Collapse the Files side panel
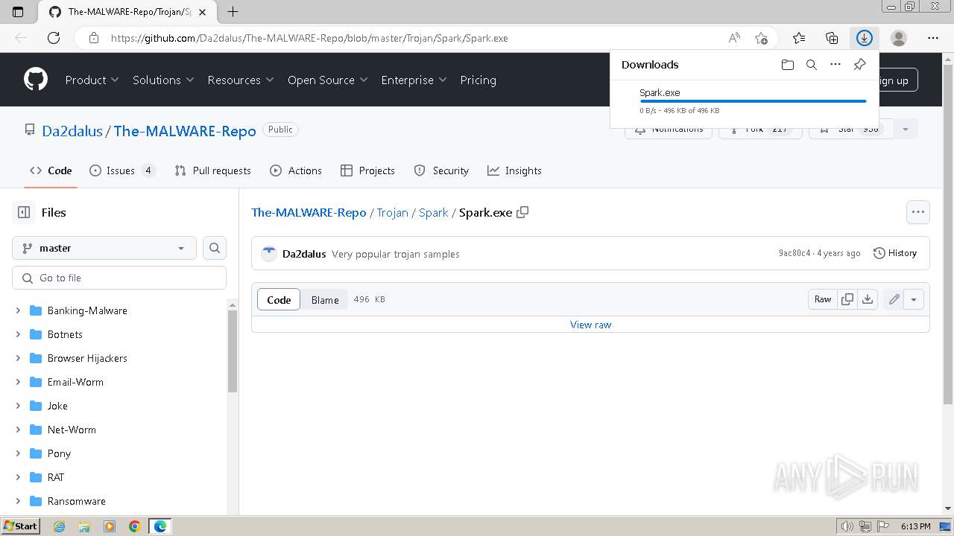The image size is (954, 536). click(x=24, y=212)
